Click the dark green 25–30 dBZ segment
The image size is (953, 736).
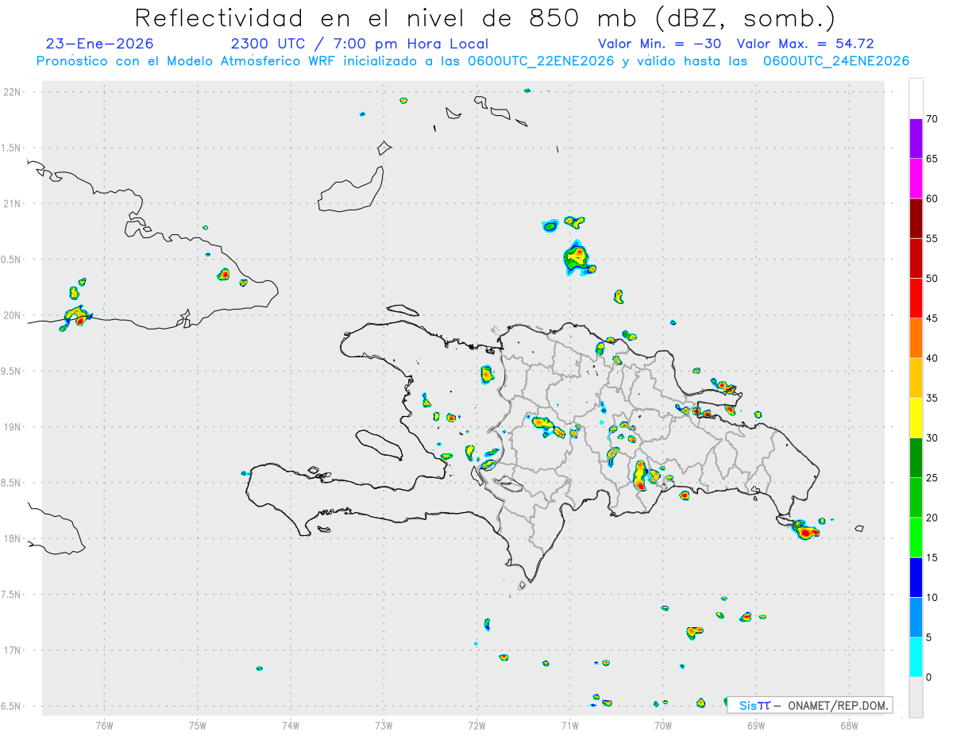916,458
